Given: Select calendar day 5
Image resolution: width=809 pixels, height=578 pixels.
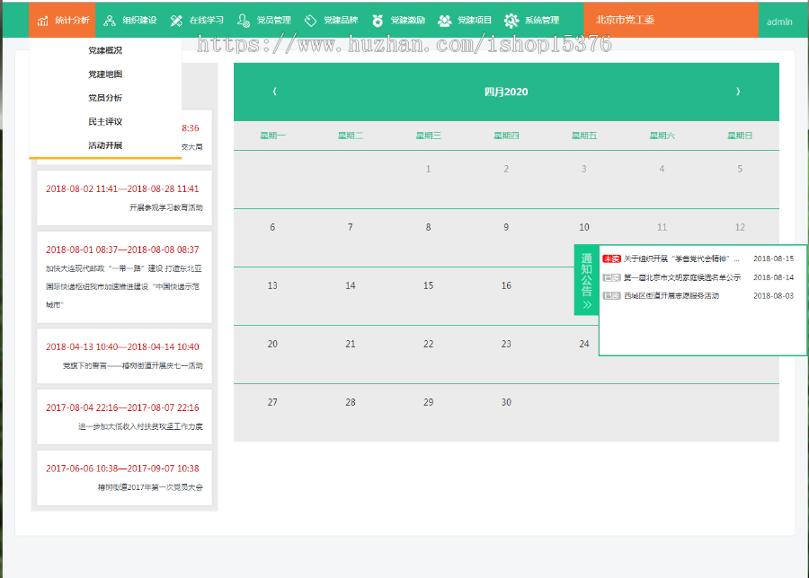Looking at the screenshot, I should [740, 169].
